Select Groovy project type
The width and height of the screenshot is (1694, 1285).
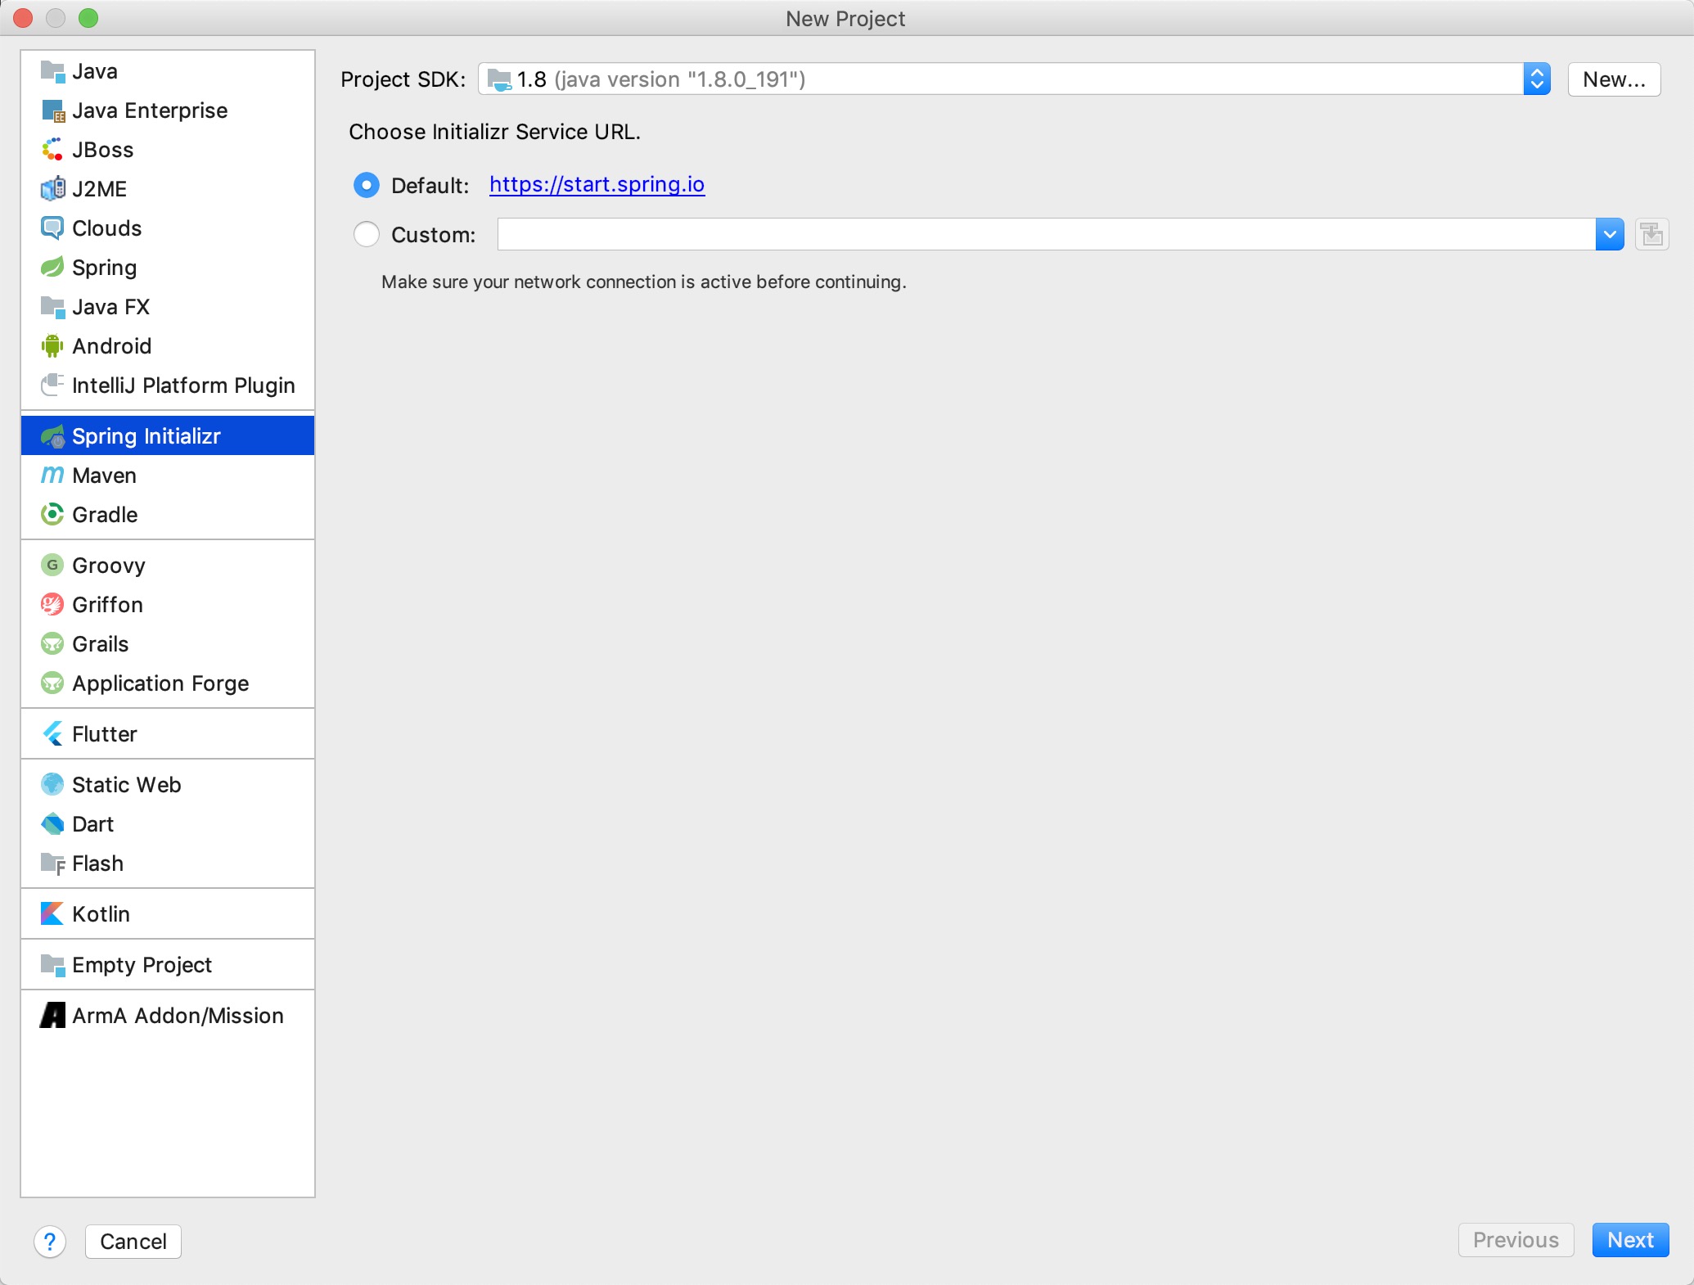click(x=168, y=566)
